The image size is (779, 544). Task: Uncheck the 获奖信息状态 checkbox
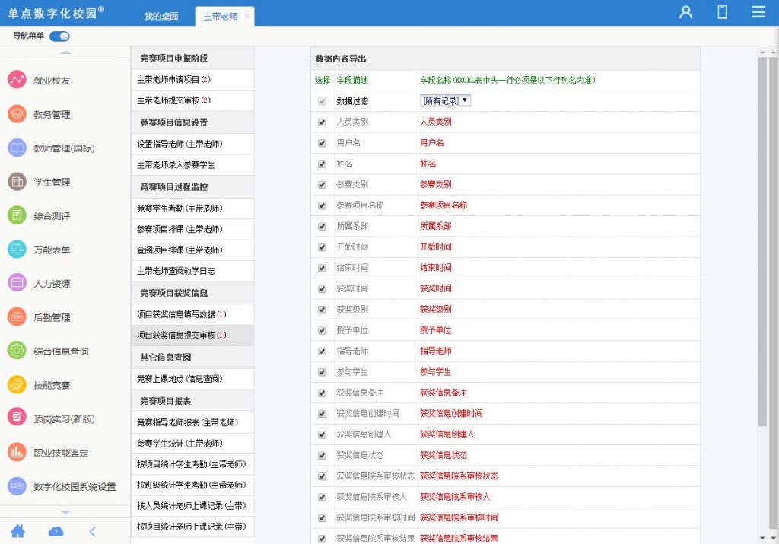click(x=322, y=456)
